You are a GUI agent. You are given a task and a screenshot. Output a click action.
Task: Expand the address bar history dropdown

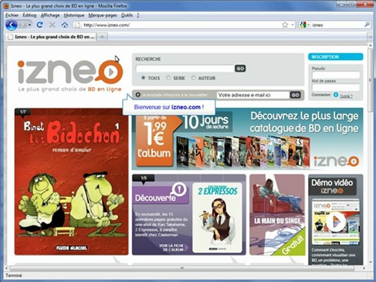(x=293, y=25)
